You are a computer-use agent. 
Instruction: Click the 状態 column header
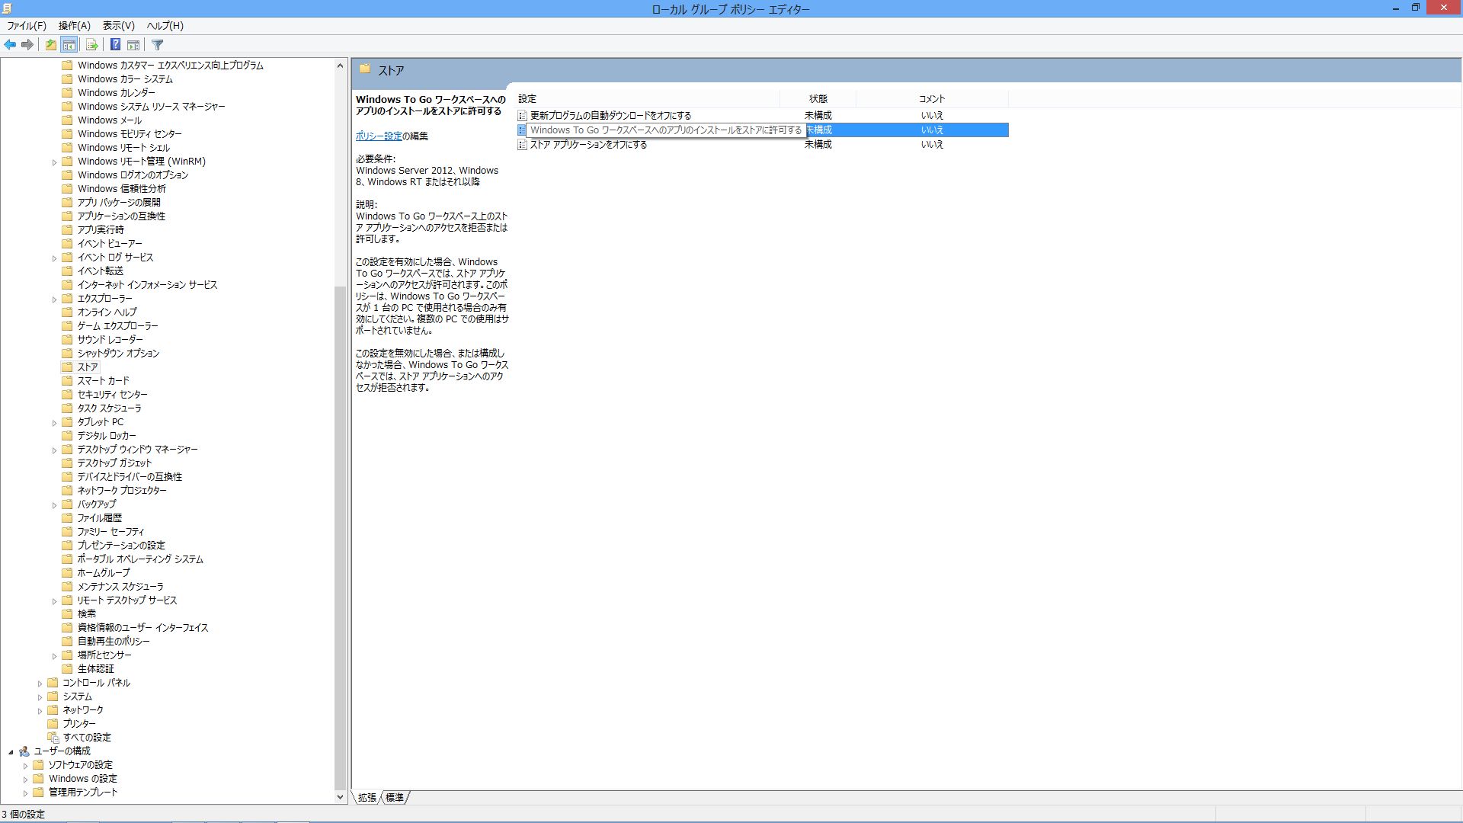tap(818, 99)
